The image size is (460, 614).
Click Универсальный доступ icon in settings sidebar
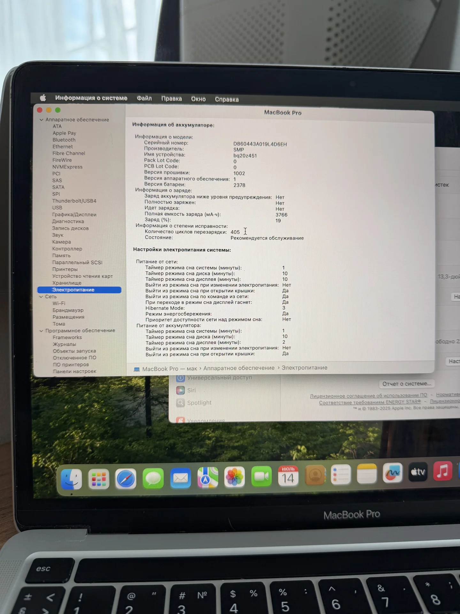pos(180,378)
